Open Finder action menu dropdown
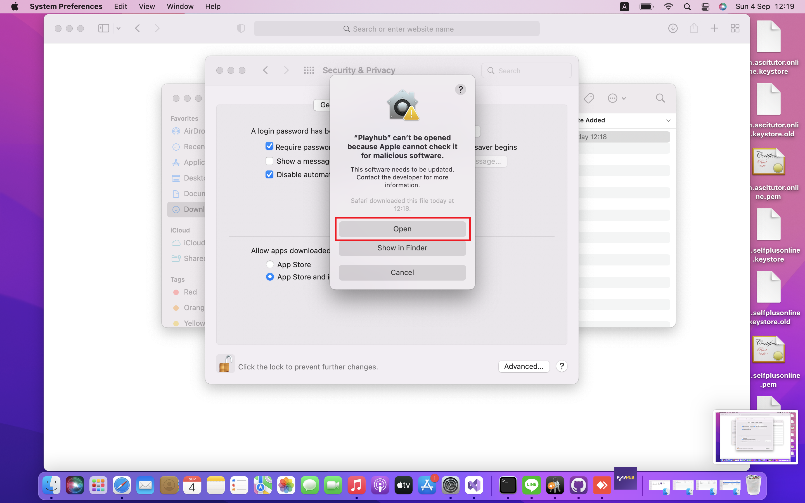 tap(617, 98)
